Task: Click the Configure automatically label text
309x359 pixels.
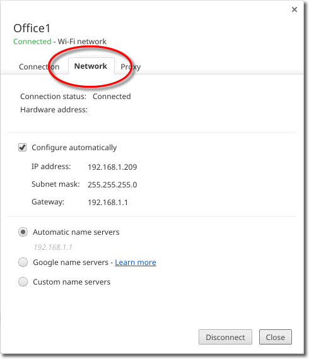Action: tap(74, 148)
